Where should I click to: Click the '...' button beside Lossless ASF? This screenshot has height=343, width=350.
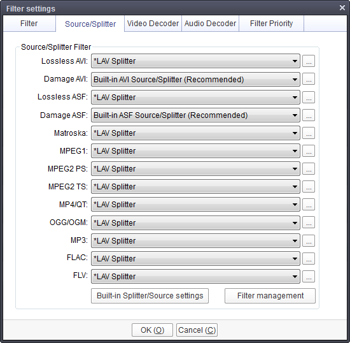[309, 97]
